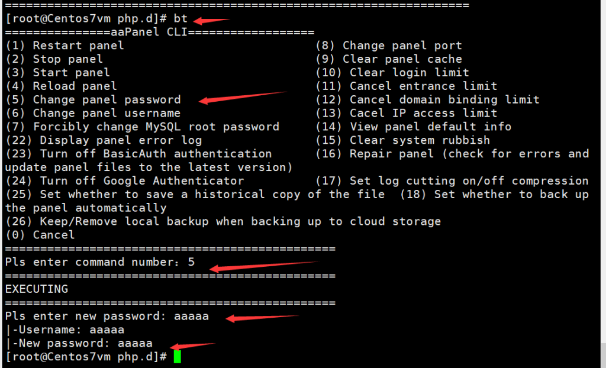Click the Change panel port entry
This screenshot has width=606, height=368.
click(x=389, y=46)
